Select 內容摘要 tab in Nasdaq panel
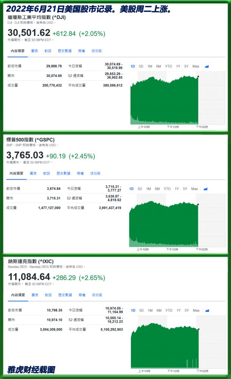 [x=18, y=295]
